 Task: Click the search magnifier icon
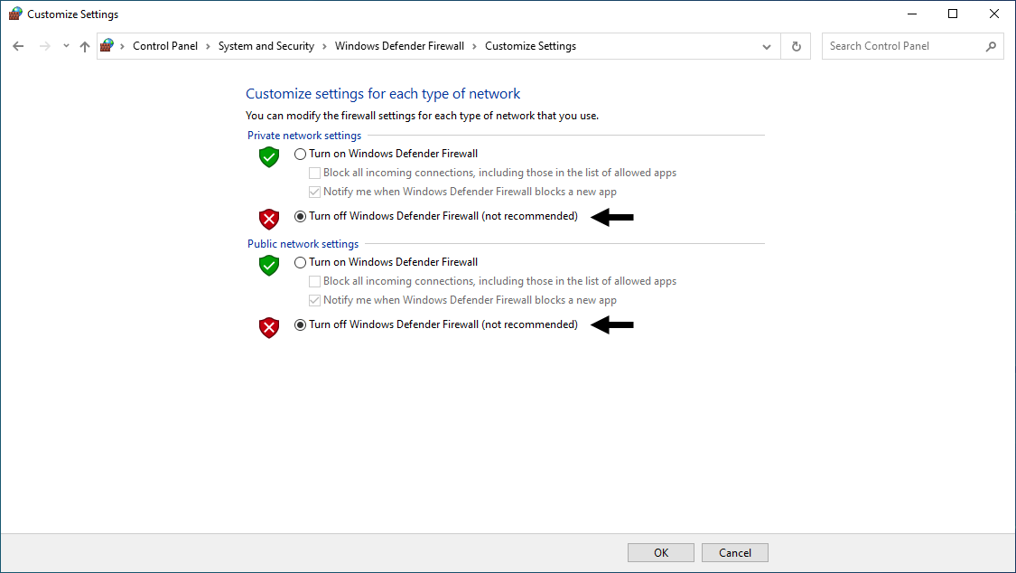[x=991, y=46]
